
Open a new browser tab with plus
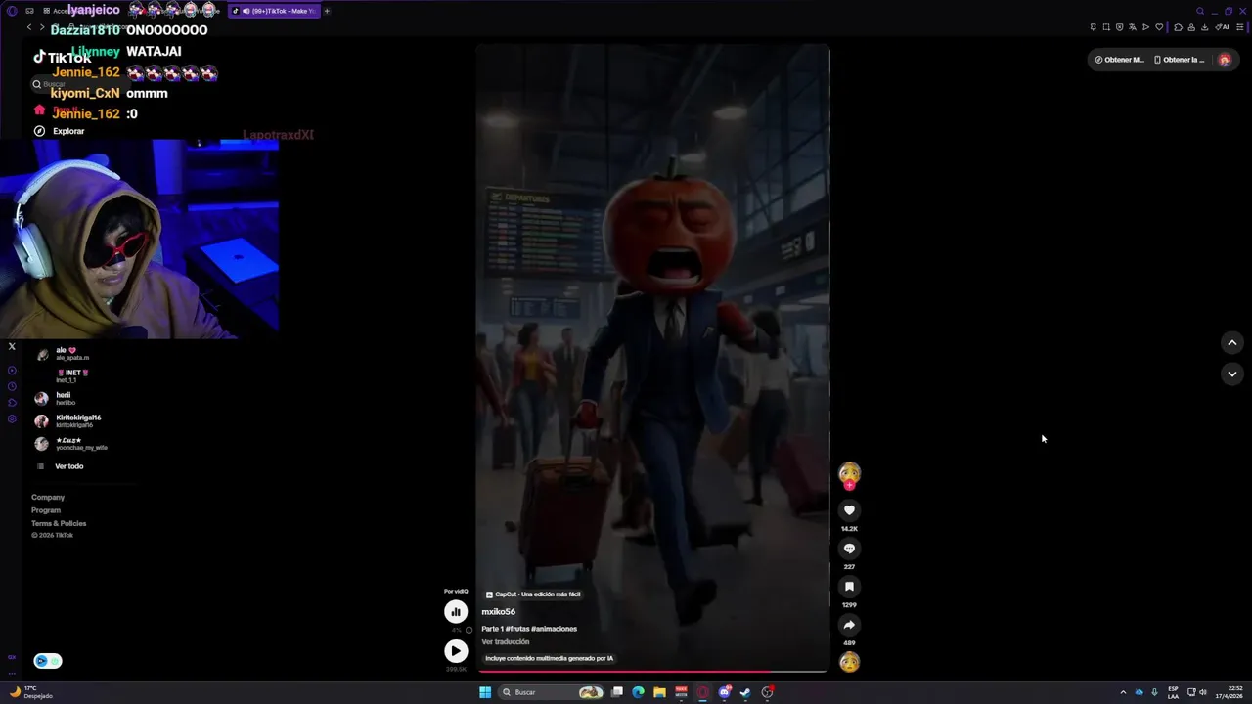(x=327, y=11)
